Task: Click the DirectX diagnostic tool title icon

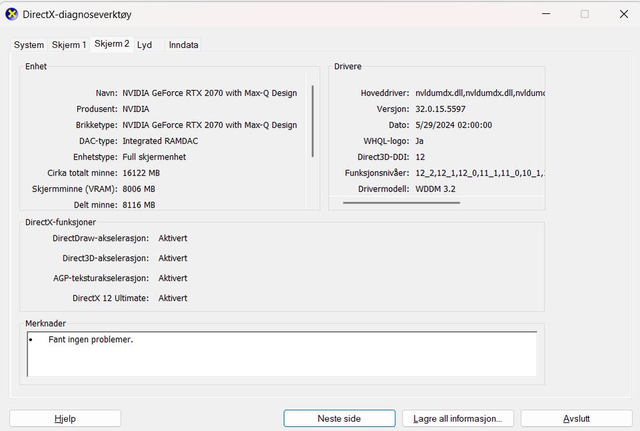Action: click(x=11, y=14)
